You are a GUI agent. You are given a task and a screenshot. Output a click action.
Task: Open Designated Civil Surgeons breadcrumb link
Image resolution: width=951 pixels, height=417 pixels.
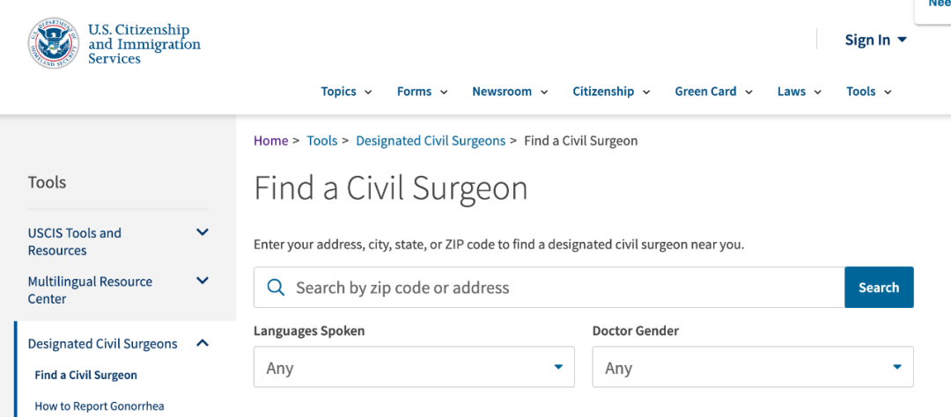coord(431,141)
